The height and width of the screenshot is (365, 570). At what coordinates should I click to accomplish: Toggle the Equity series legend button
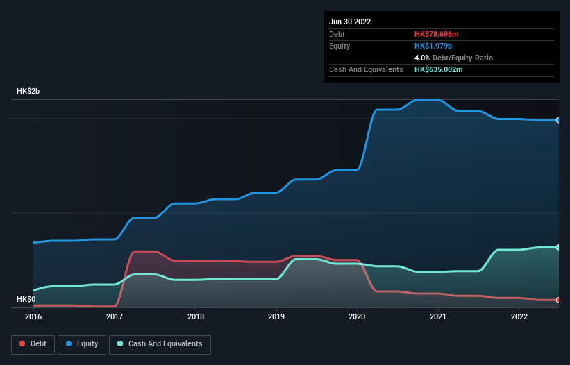pos(82,344)
